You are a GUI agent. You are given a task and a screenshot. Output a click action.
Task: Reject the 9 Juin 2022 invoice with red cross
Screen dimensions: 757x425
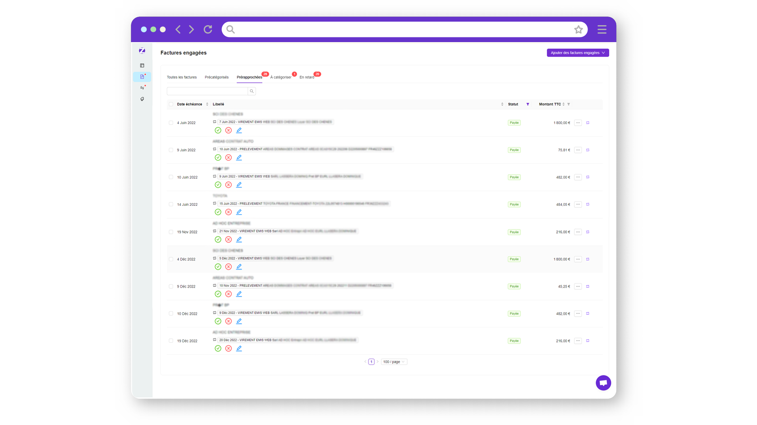pyautogui.click(x=228, y=157)
